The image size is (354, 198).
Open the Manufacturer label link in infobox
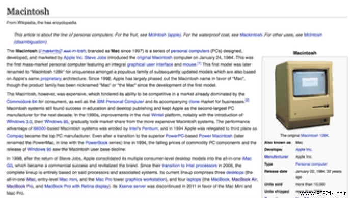click(277, 157)
